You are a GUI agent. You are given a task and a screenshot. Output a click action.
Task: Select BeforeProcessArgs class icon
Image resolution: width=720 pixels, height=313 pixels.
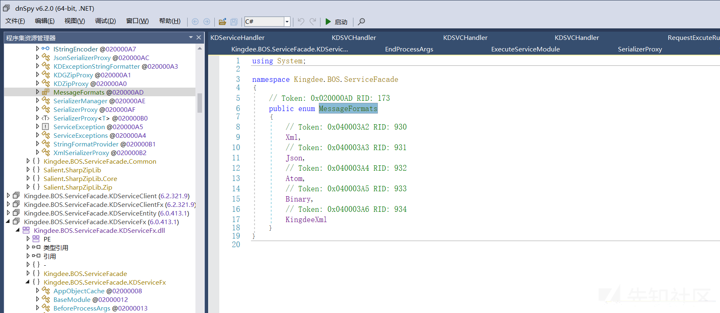46,308
